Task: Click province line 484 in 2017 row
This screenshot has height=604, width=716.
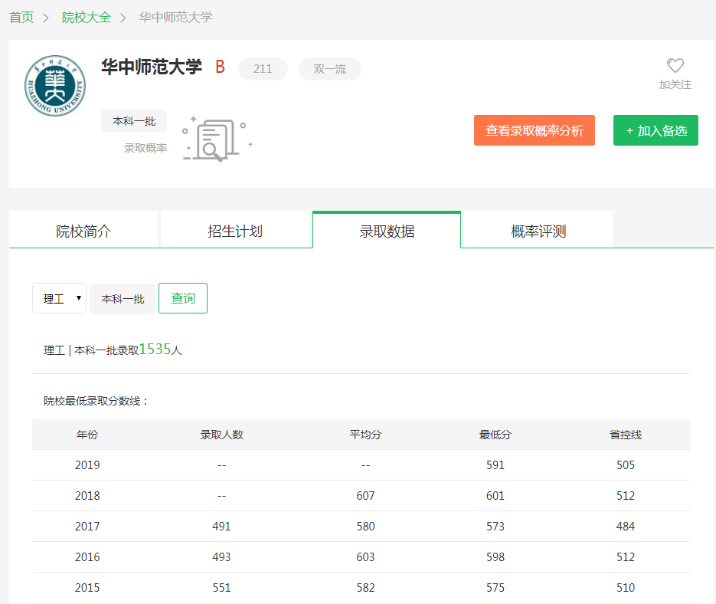Action: 626,527
